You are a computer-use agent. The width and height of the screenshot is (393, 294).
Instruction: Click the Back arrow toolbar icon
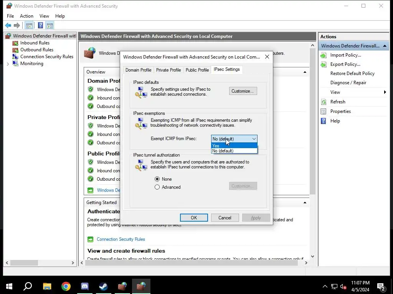click(8, 25)
